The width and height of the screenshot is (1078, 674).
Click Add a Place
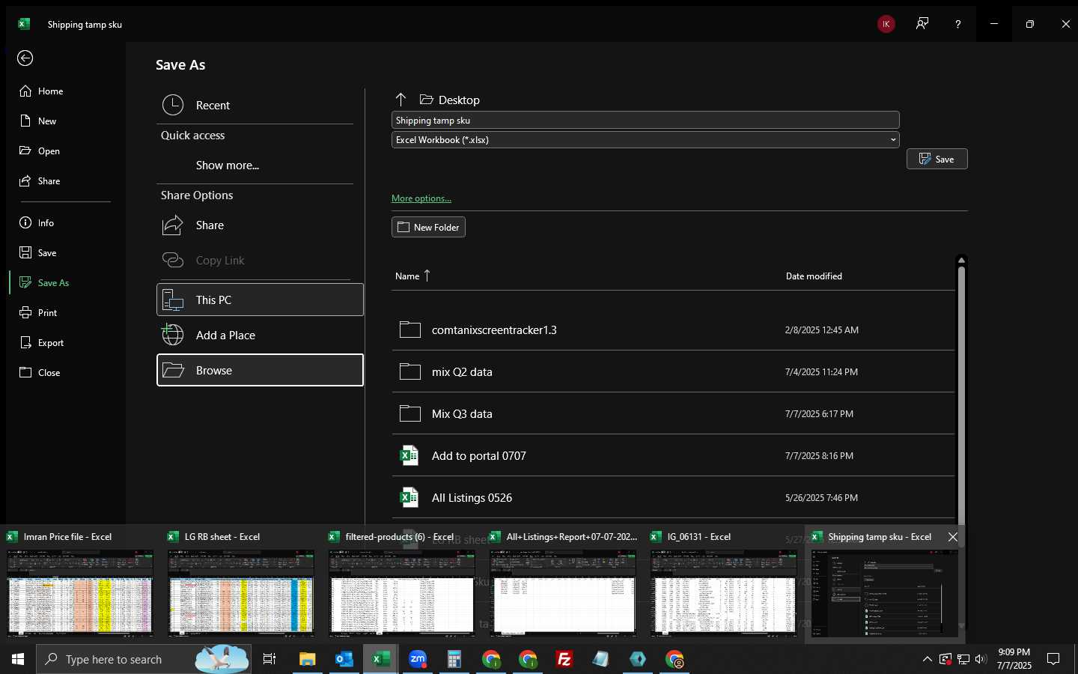pyautogui.click(x=260, y=336)
